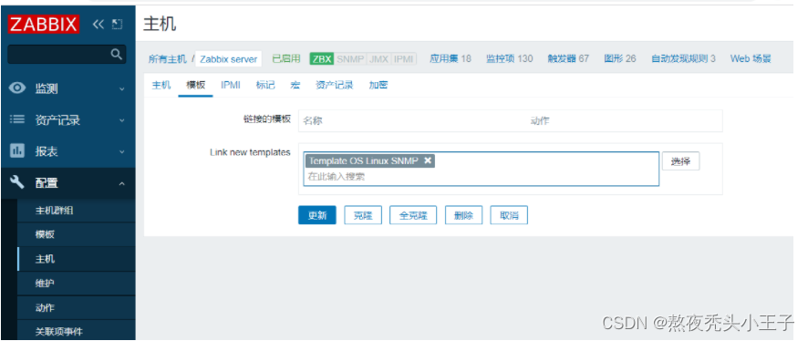Viewport: 808px width, 341px height.
Task: Open 监控项 130 link
Action: (509, 58)
